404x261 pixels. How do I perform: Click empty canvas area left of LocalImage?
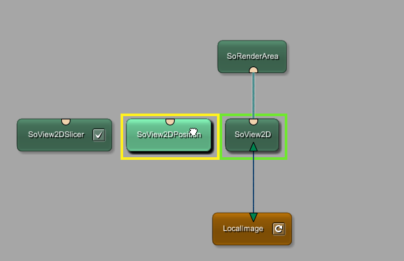pyautogui.click(x=130, y=228)
